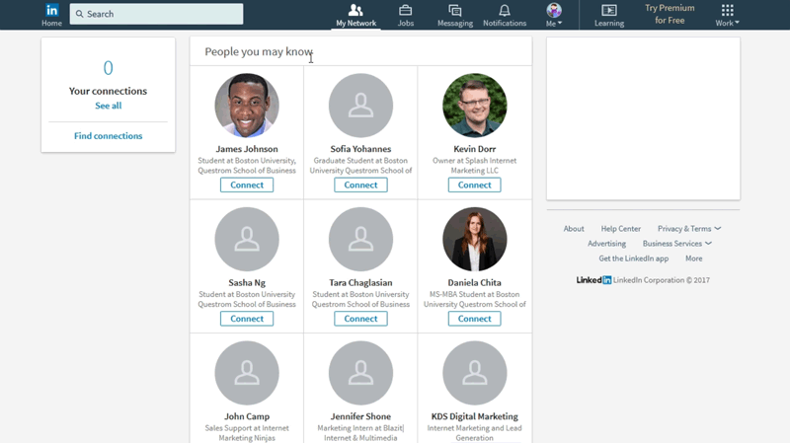
Task: Click Try Premium for Free
Action: click(x=670, y=14)
